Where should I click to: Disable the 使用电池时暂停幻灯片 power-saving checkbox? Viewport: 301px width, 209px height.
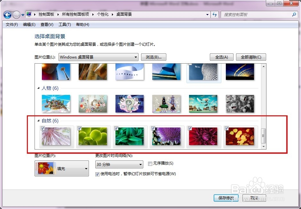[x=97, y=174]
